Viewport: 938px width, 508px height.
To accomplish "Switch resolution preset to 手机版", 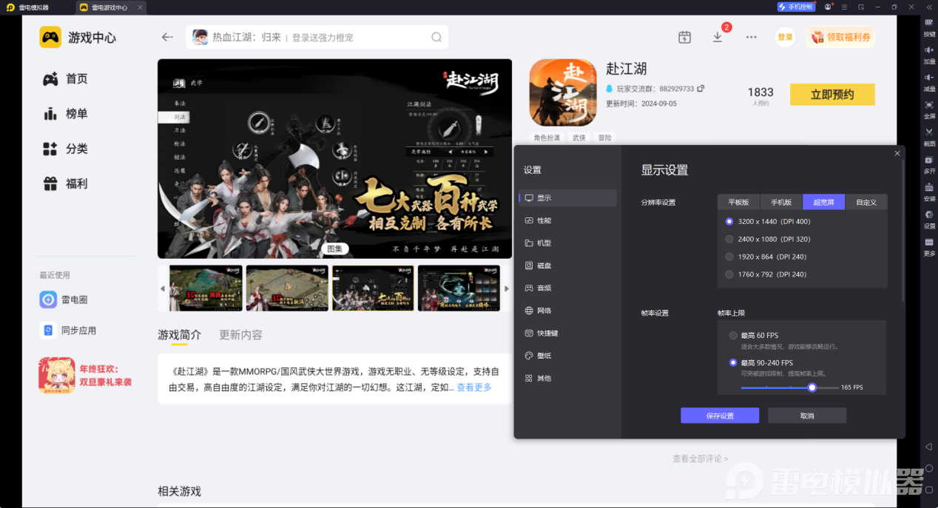I will pos(781,202).
